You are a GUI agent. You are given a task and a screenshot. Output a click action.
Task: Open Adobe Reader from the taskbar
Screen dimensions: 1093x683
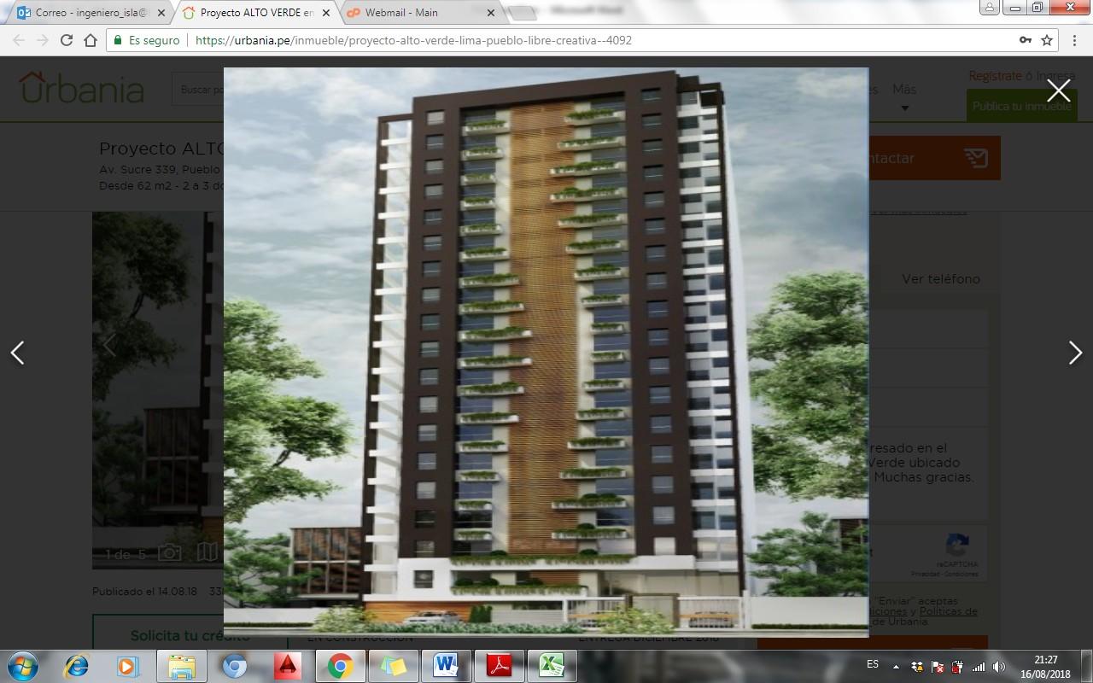500,665
